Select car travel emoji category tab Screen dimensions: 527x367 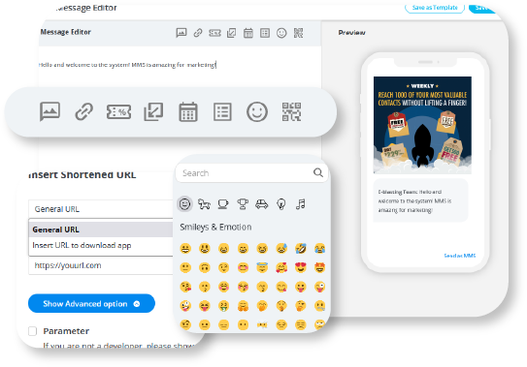click(x=261, y=203)
